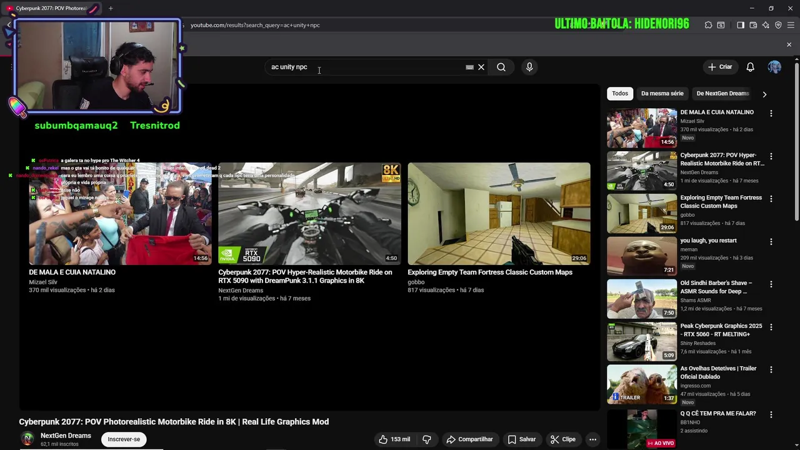Select the Todos filter chip
This screenshot has width=800, height=450.
[620, 94]
